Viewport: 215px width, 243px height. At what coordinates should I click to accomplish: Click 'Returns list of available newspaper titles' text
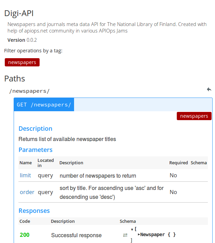point(67,139)
